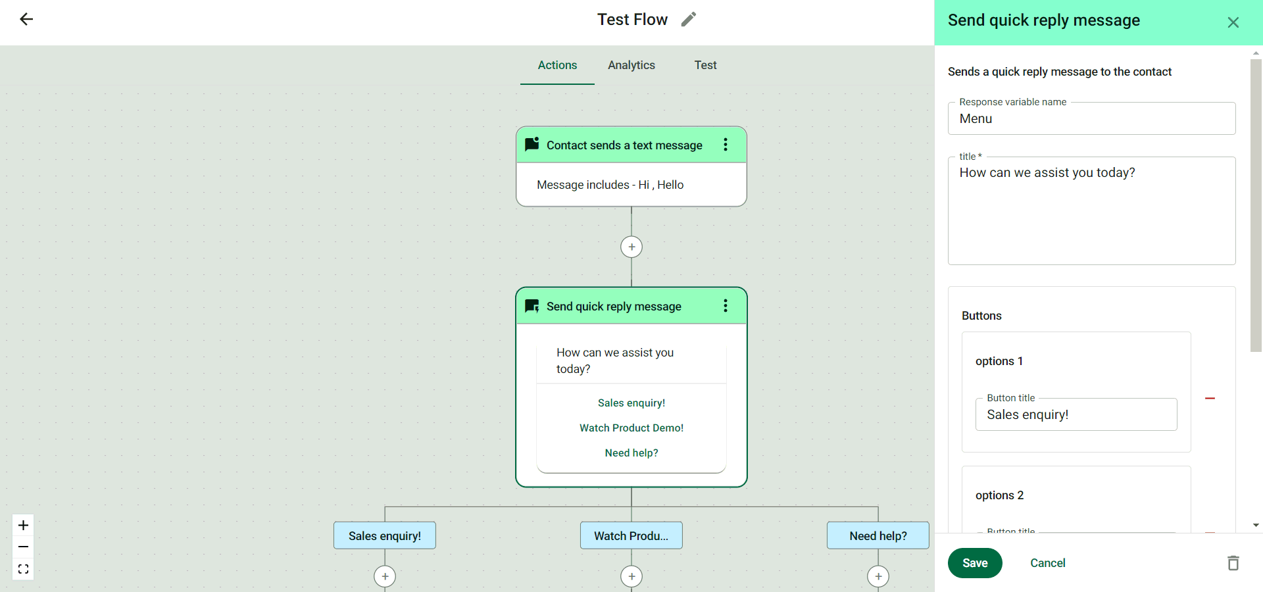Screen dimensions: 1263x592
Task: Cancel editing the quick reply message
Action: pos(1047,563)
